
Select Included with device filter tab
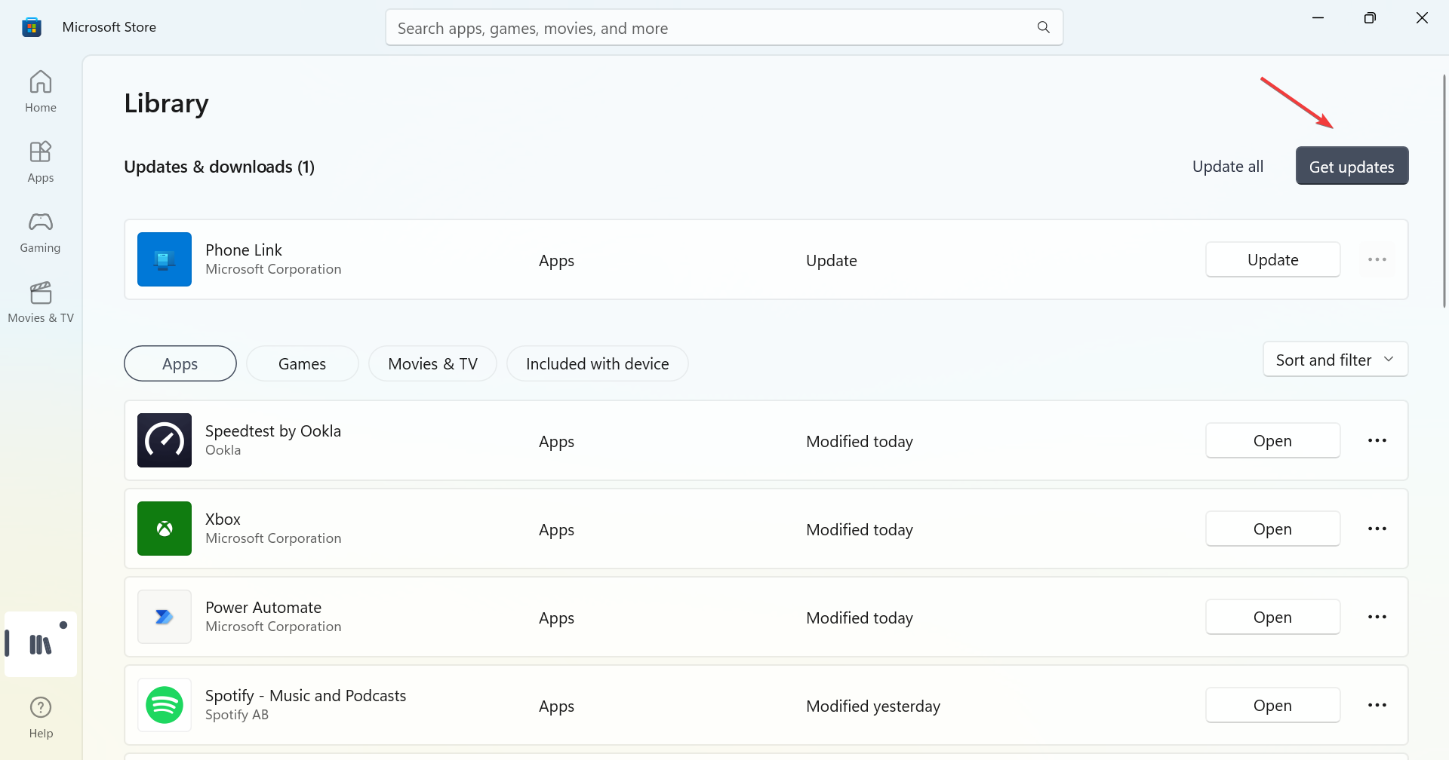click(597, 363)
